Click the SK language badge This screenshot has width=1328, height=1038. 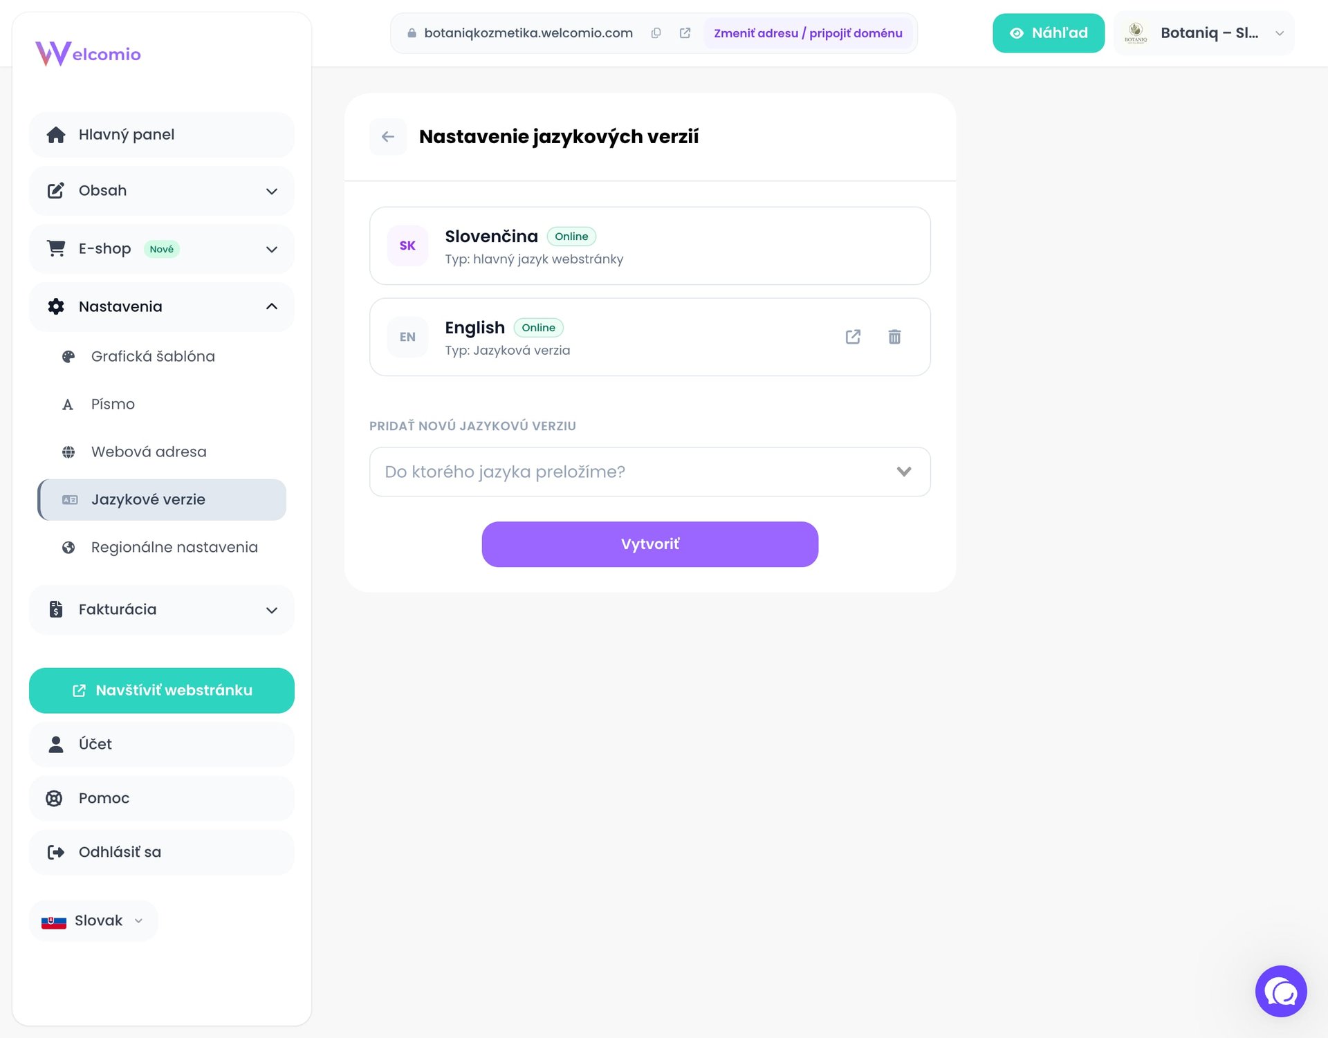click(x=407, y=245)
